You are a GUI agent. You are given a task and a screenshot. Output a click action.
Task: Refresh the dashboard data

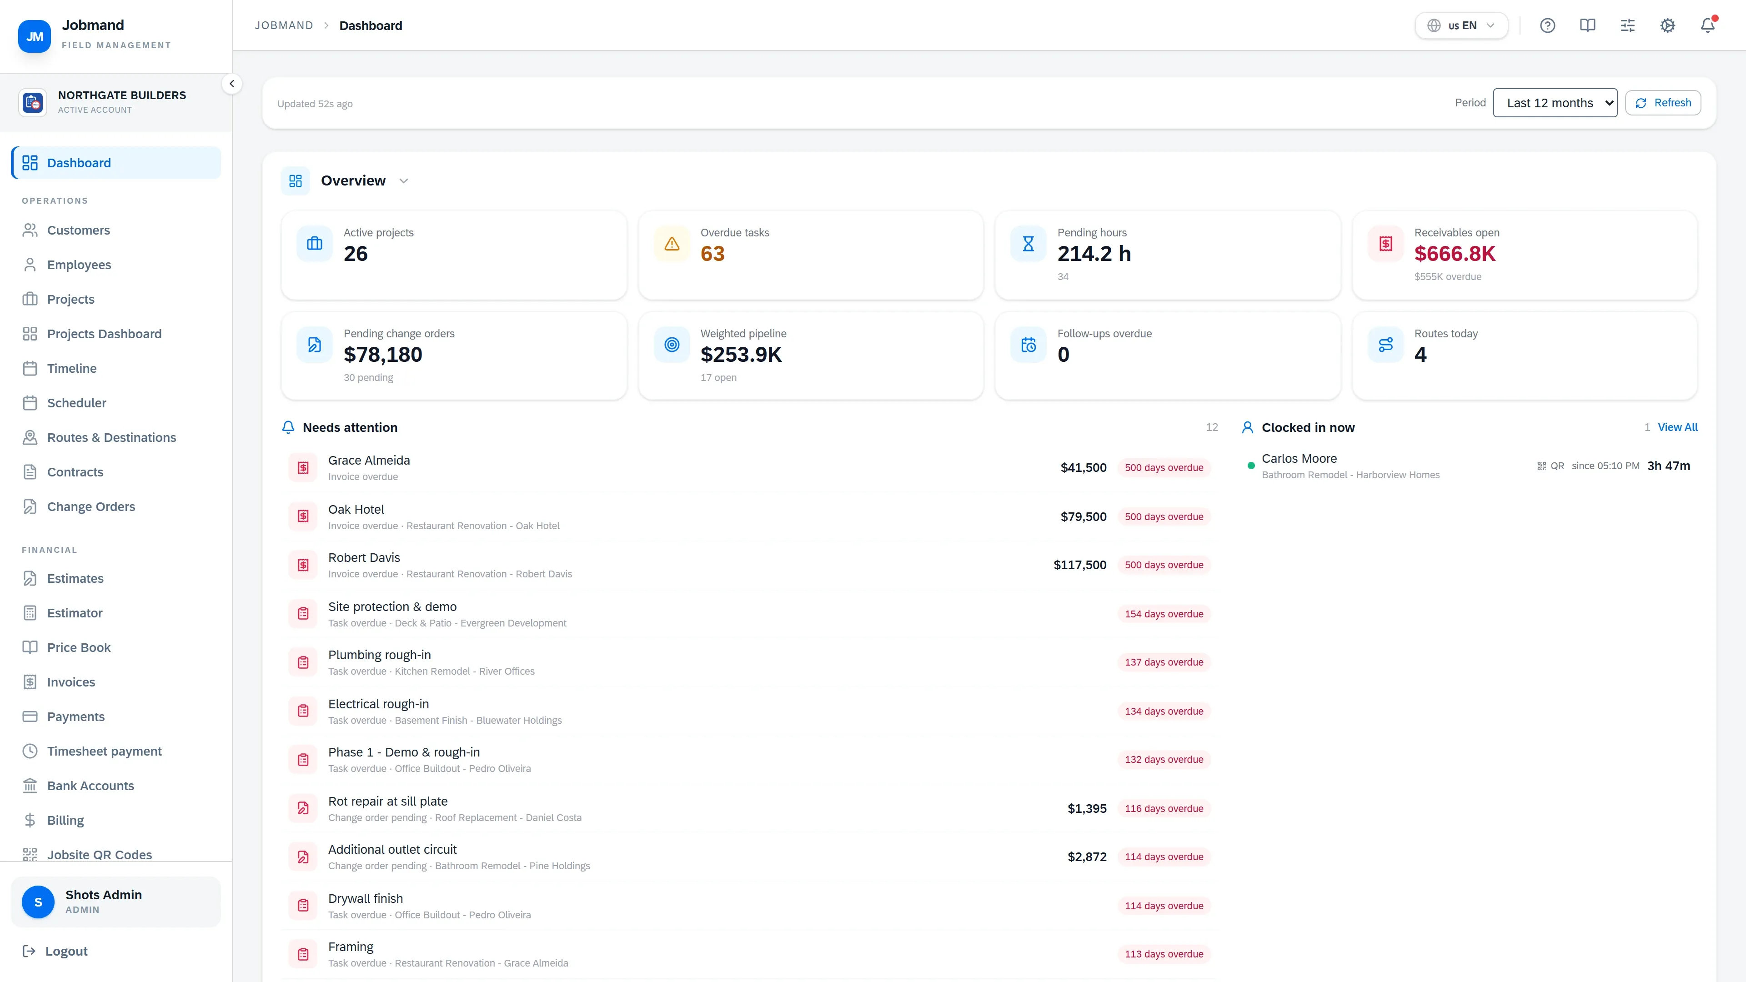1663,103
